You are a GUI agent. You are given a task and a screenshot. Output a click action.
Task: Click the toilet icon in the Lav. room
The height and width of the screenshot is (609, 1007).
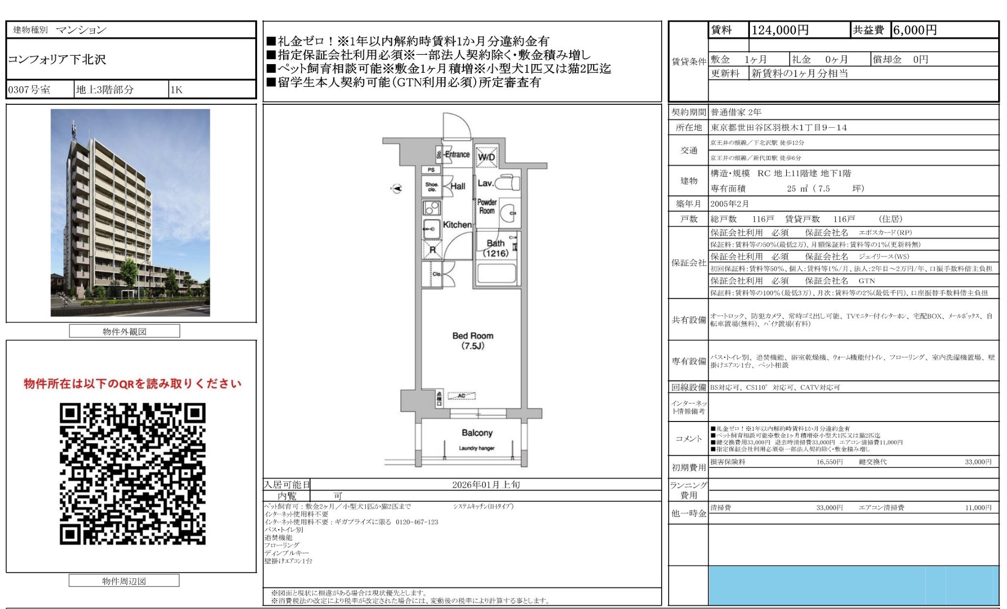pyautogui.click(x=508, y=183)
